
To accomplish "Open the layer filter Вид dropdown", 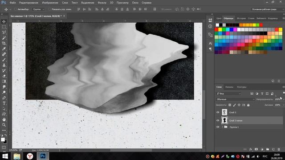I will [x=228, y=94].
